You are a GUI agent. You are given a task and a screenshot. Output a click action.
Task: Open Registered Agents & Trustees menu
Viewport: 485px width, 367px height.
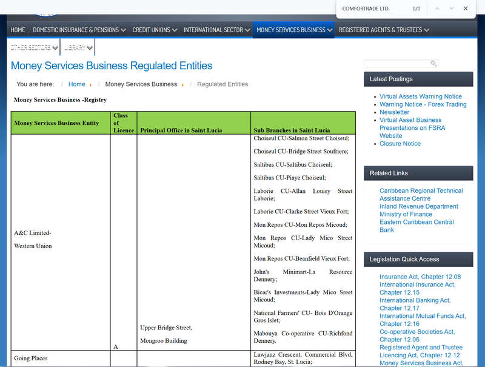click(384, 30)
